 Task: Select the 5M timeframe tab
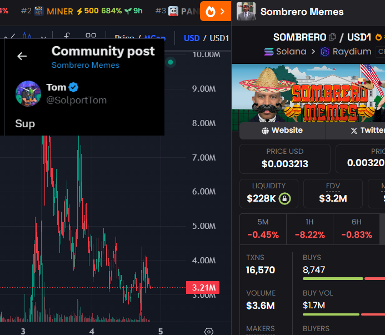point(263,229)
